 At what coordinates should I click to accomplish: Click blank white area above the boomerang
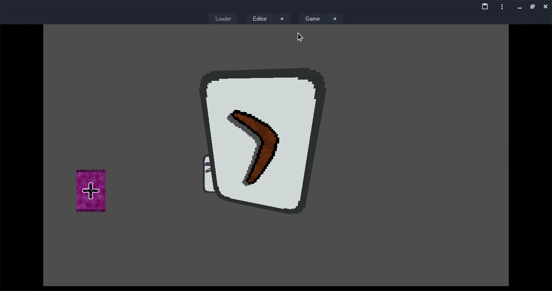(263, 93)
